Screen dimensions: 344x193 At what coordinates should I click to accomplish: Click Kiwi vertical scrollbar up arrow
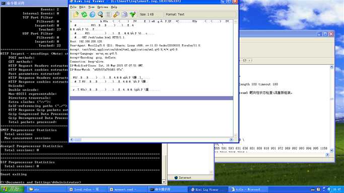coord(235,22)
